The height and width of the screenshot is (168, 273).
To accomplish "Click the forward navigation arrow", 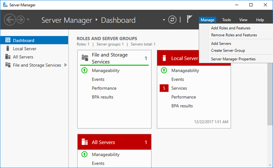I will pyautogui.click(x=21, y=20).
